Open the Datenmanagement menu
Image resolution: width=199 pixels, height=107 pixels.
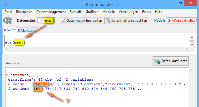tap(51, 12)
